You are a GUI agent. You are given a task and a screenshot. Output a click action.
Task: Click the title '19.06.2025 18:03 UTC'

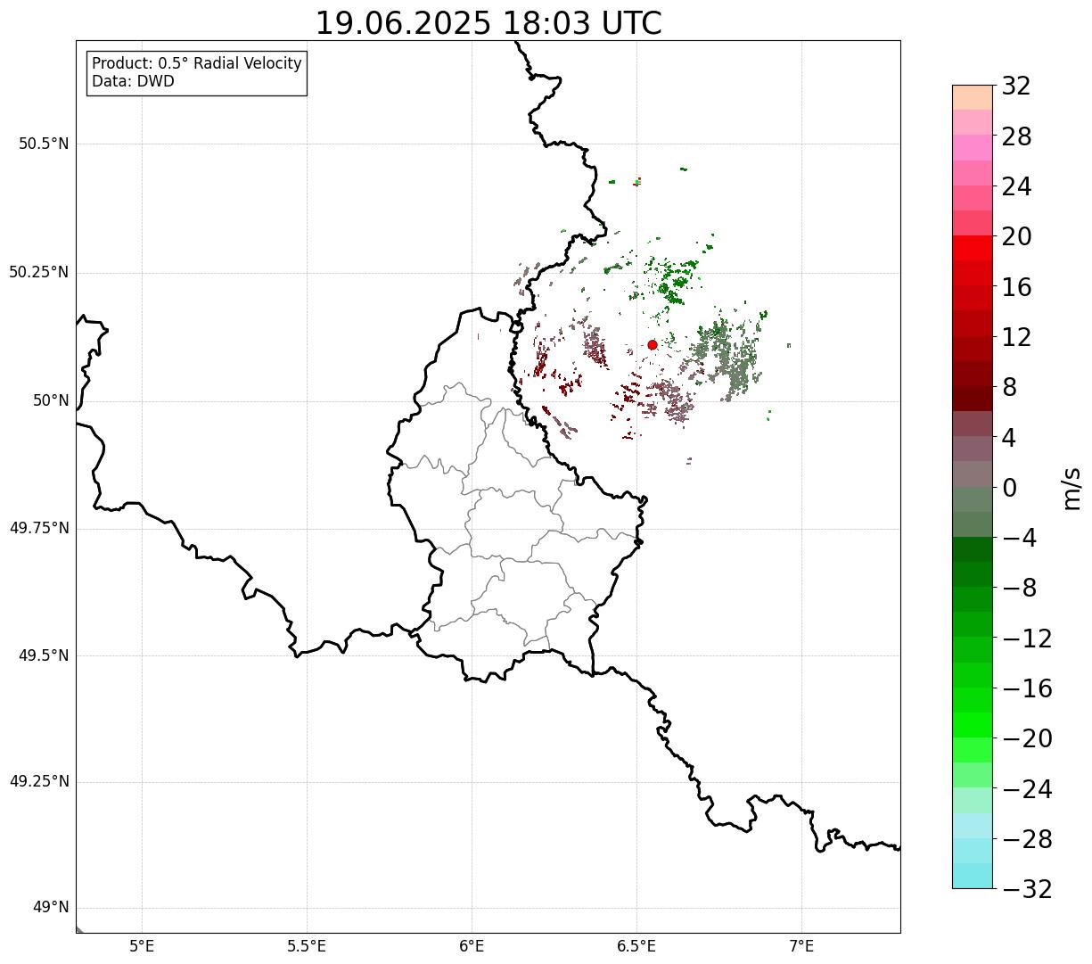[489, 23]
